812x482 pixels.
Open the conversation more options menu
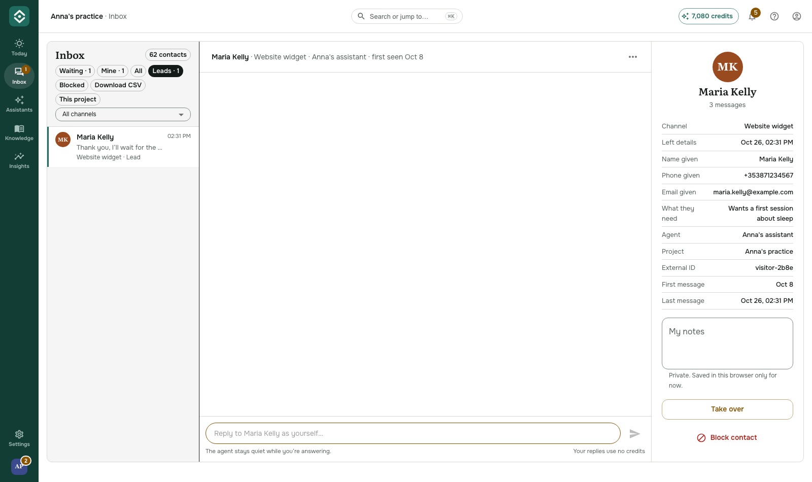coord(633,57)
